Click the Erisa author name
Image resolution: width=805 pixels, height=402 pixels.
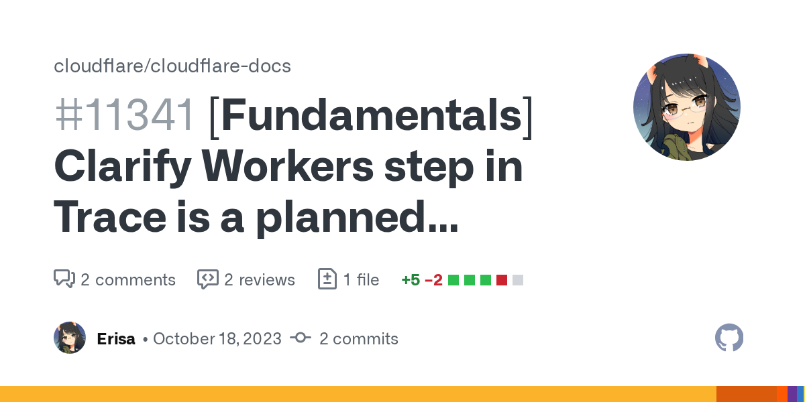point(116,338)
